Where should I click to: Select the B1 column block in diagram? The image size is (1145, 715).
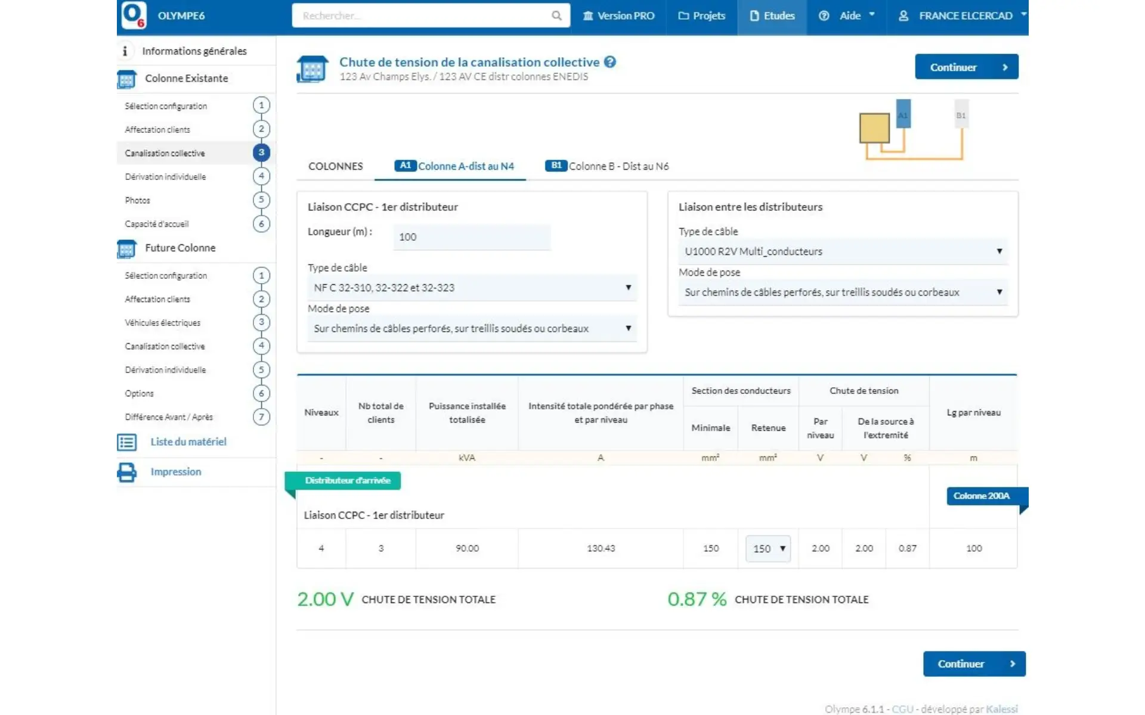tap(961, 114)
